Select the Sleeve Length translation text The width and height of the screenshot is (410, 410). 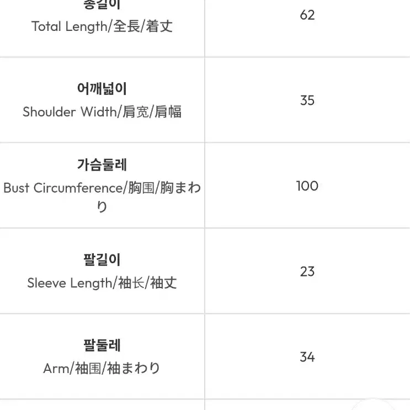pos(102,283)
